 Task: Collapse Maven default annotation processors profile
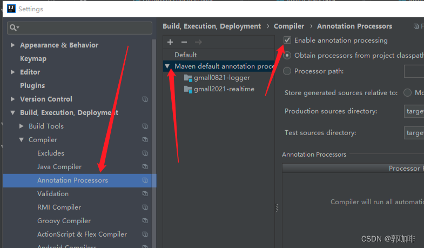[167, 66]
